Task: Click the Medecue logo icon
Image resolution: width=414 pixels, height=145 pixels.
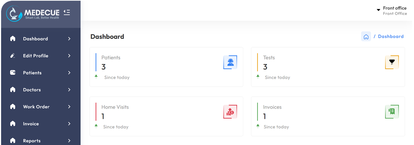Action: coord(14,13)
